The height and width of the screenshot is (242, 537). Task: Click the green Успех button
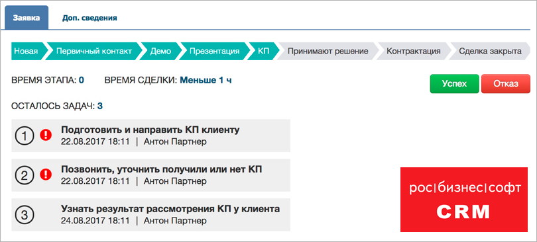pyautogui.click(x=455, y=83)
